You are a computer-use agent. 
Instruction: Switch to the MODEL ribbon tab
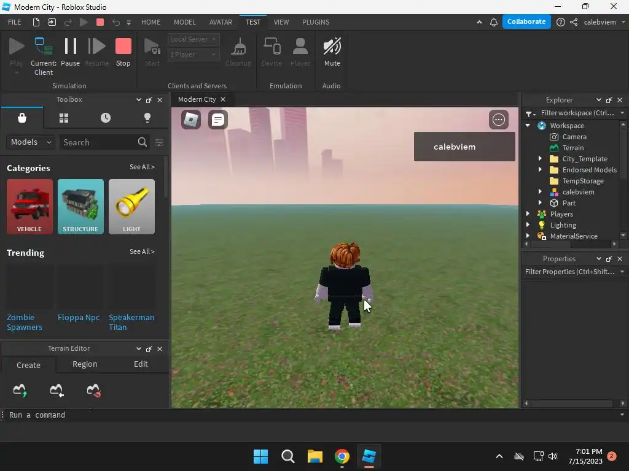click(x=184, y=22)
